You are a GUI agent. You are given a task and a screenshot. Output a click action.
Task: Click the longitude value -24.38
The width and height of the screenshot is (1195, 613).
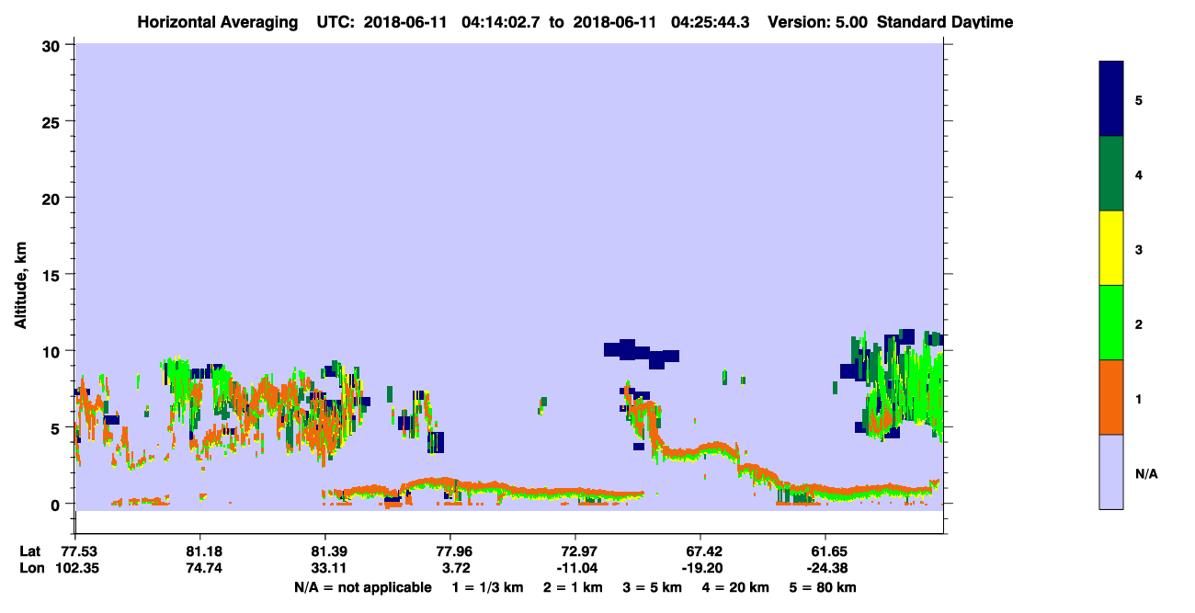[825, 567]
